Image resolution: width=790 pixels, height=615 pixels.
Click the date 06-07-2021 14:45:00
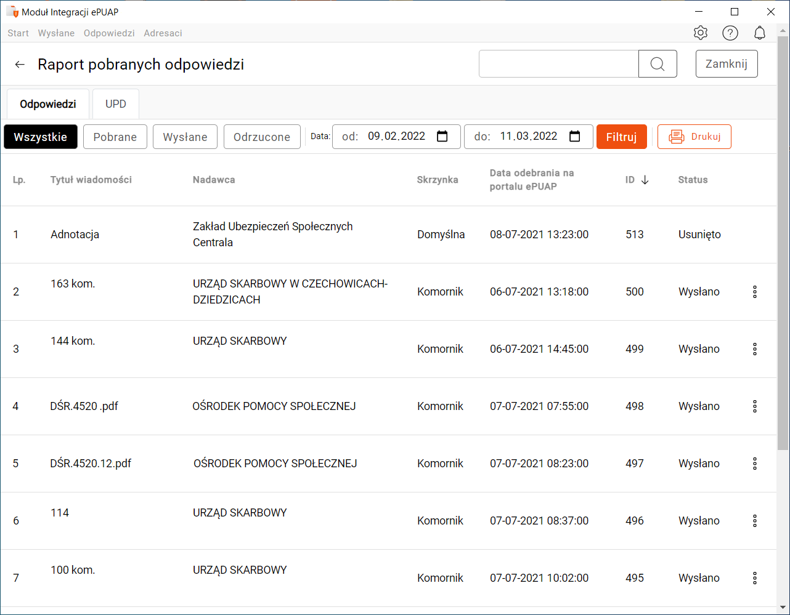[539, 349]
